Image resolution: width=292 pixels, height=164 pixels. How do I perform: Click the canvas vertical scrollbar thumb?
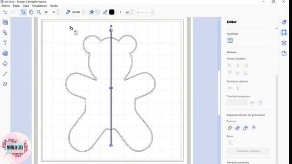point(219,92)
